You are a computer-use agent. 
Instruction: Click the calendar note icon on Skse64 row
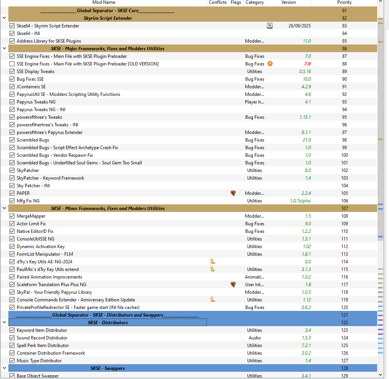(270, 25)
